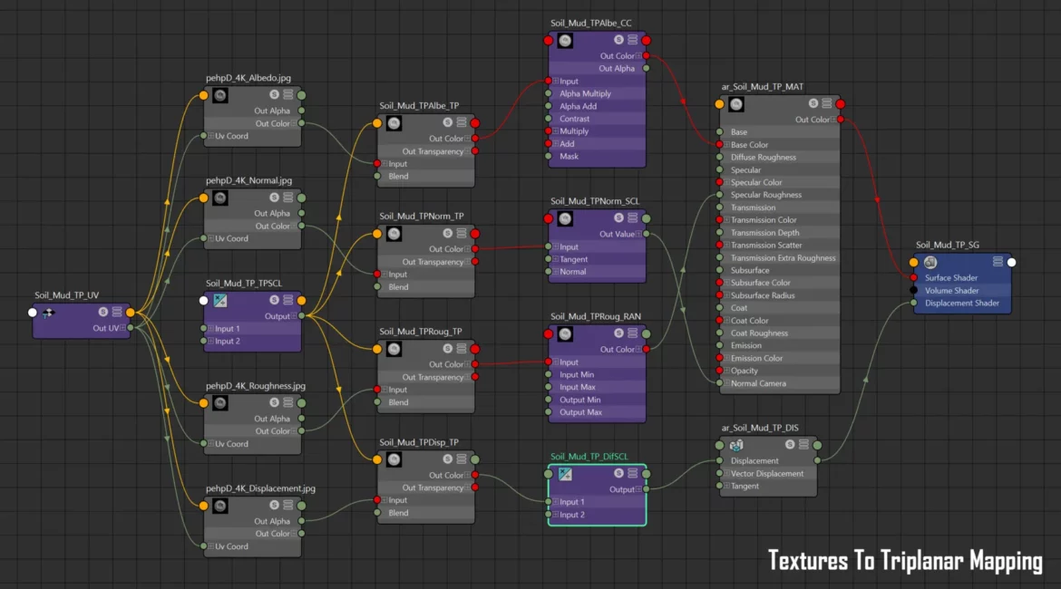Click the Soil_Mud_TP_UV place2d node icon

(x=49, y=313)
